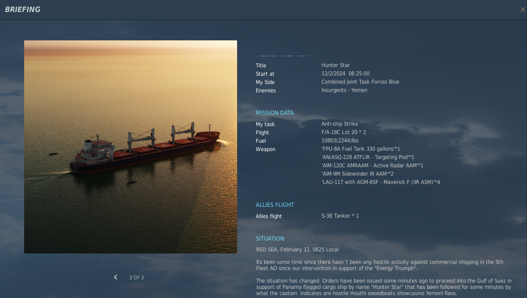Click the FPU-8A Fuel Tank weapon entry
Screen dimensions: 527x298
(361, 149)
